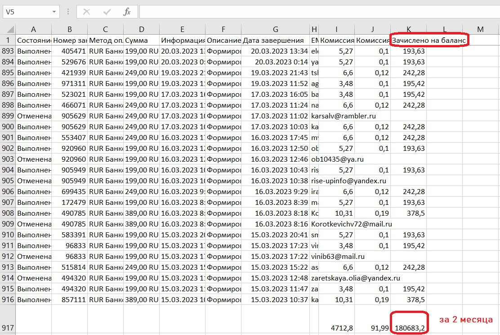Click status cell 'Отменена' in row 914
Viewport: 500px width, 335px height.
click(33, 278)
